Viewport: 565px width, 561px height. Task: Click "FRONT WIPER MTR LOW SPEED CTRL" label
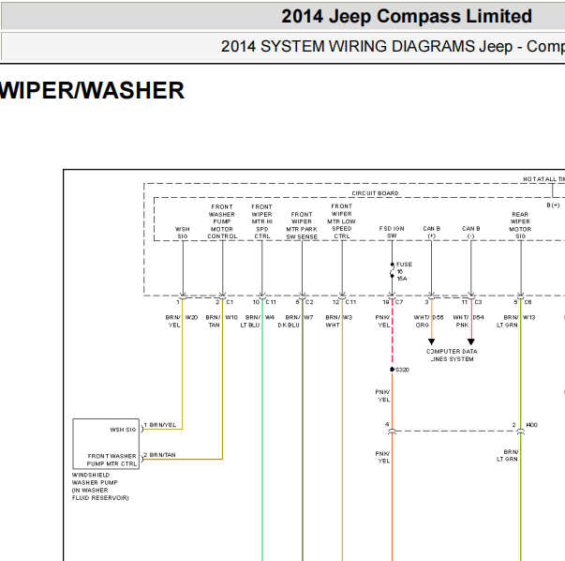point(342,221)
